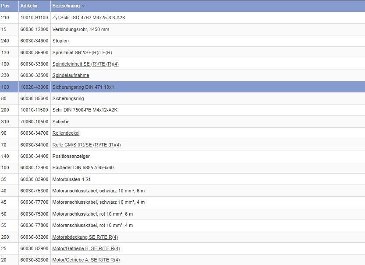Screen dimensions: 365x265
Task: Click the Motoranschlusskabel, rot 10 mm², 6 m row
Action: tap(92, 214)
